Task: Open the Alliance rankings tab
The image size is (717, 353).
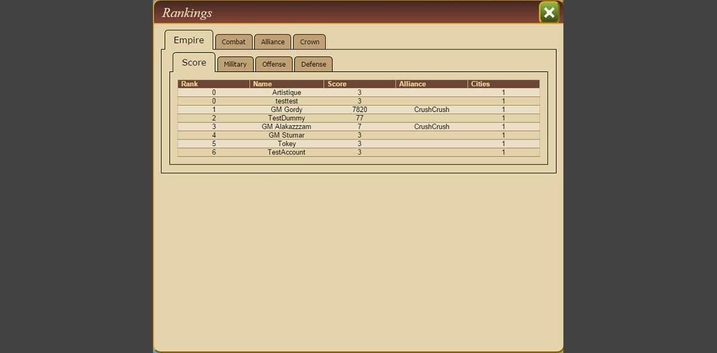Action: click(x=272, y=42)
